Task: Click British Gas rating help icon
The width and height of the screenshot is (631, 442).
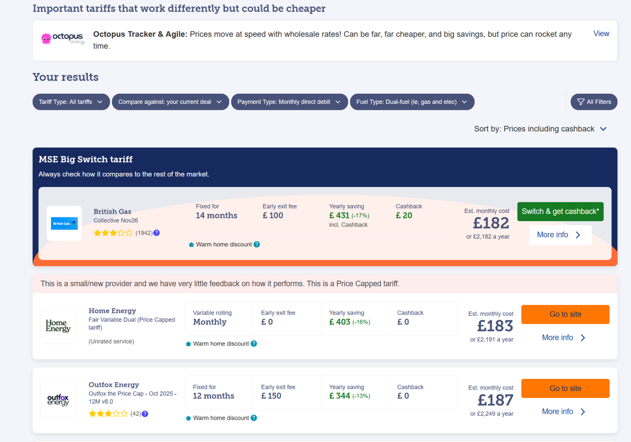Action: tap(157, 233)
